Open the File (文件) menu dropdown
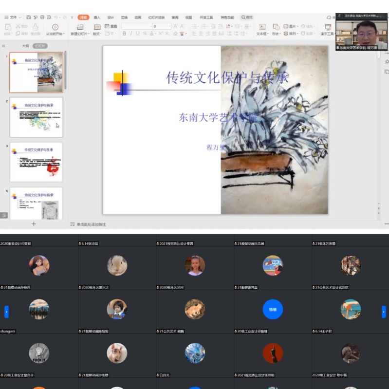 click(x=13, y=18)
